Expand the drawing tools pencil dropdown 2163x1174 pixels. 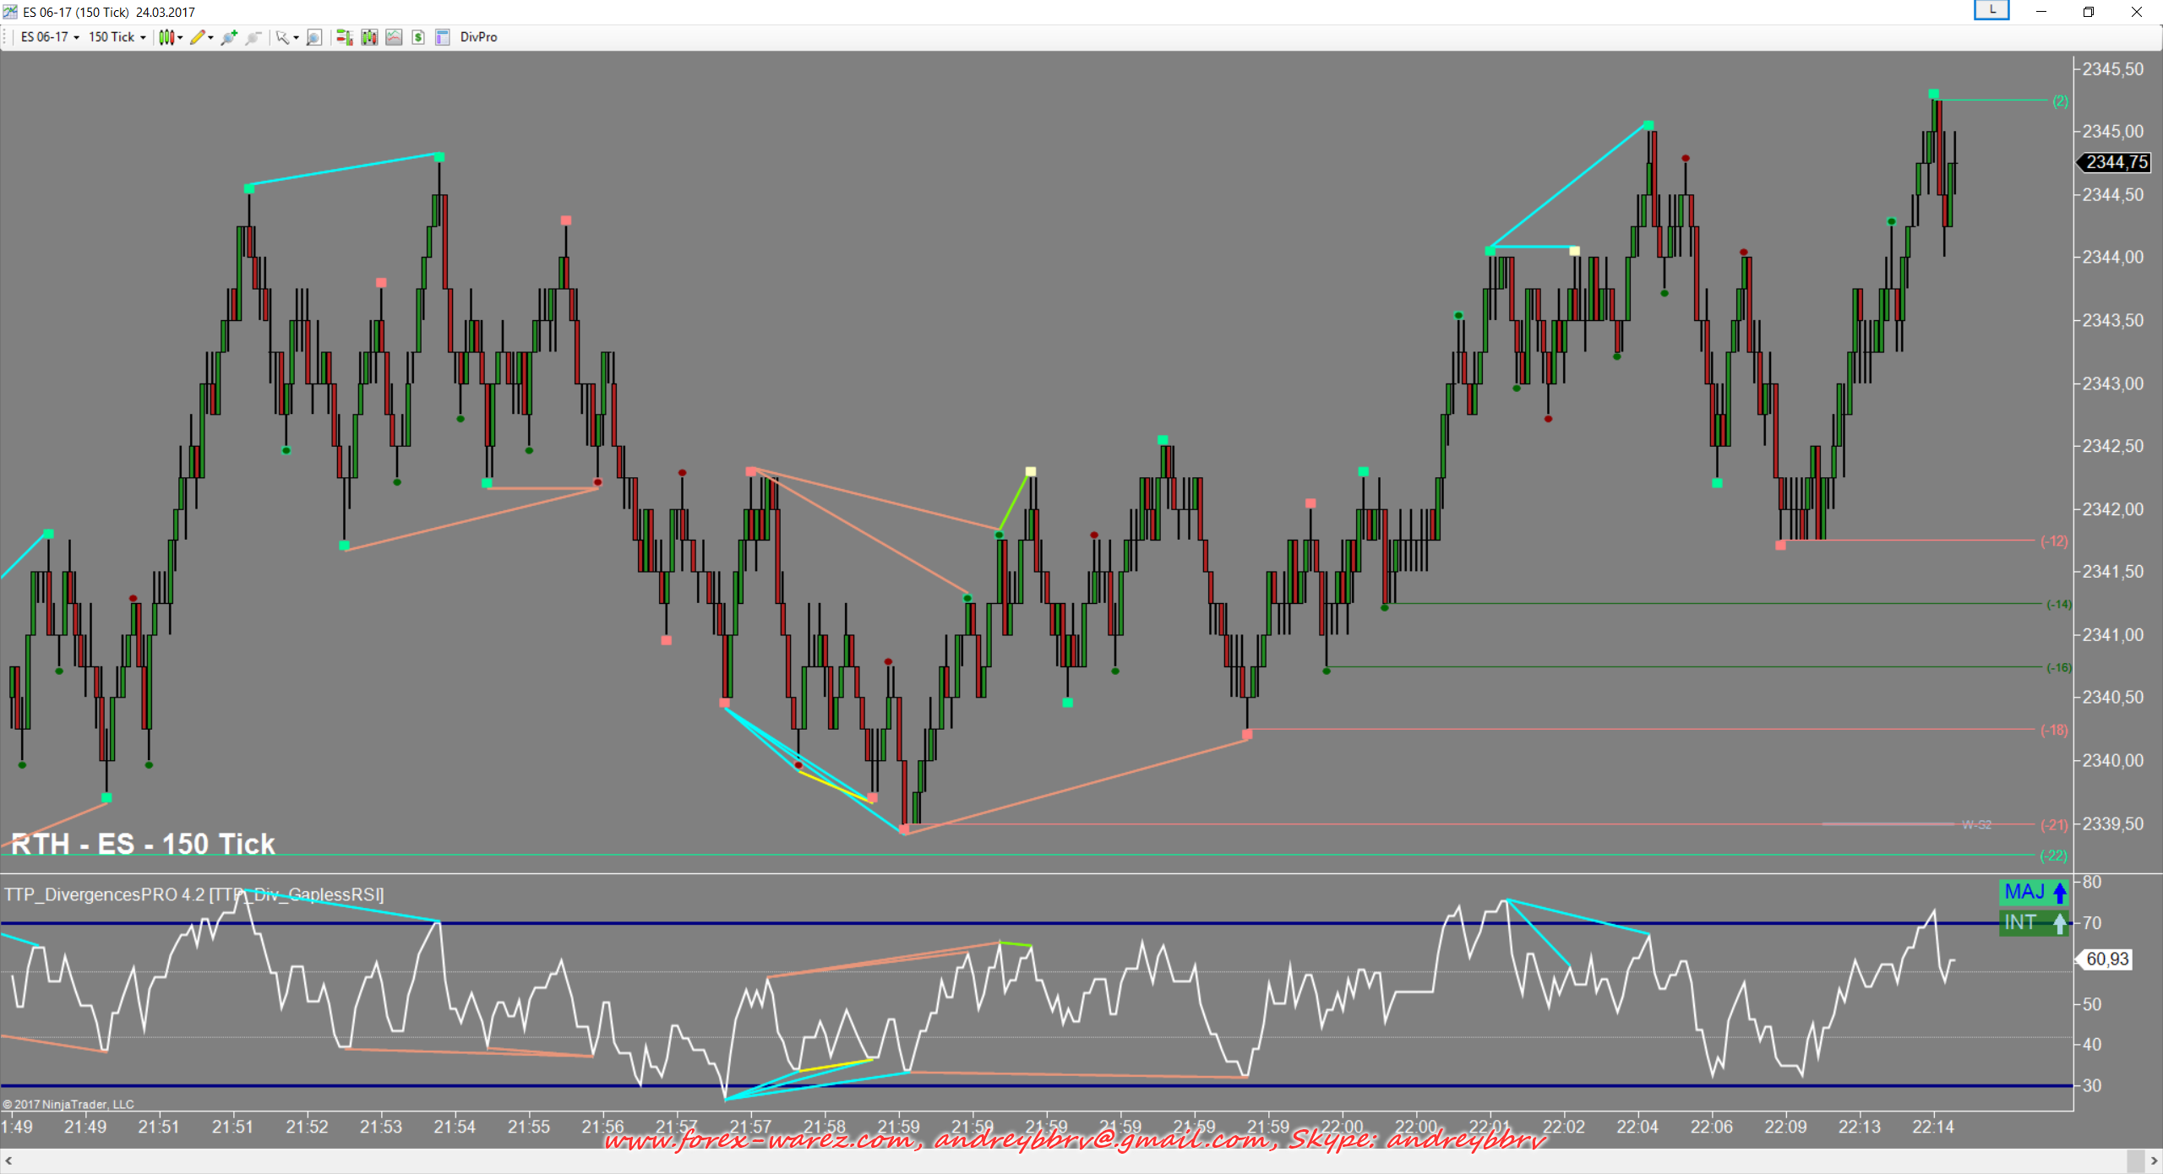(x=202, y=37)
